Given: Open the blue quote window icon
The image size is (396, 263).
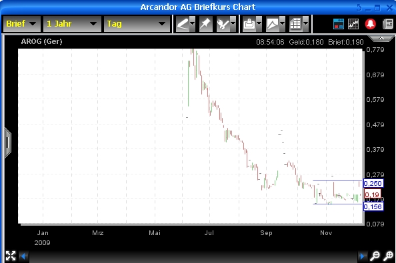Looking at the screenshot, I should pyautogui.click(x=339, y=24).
